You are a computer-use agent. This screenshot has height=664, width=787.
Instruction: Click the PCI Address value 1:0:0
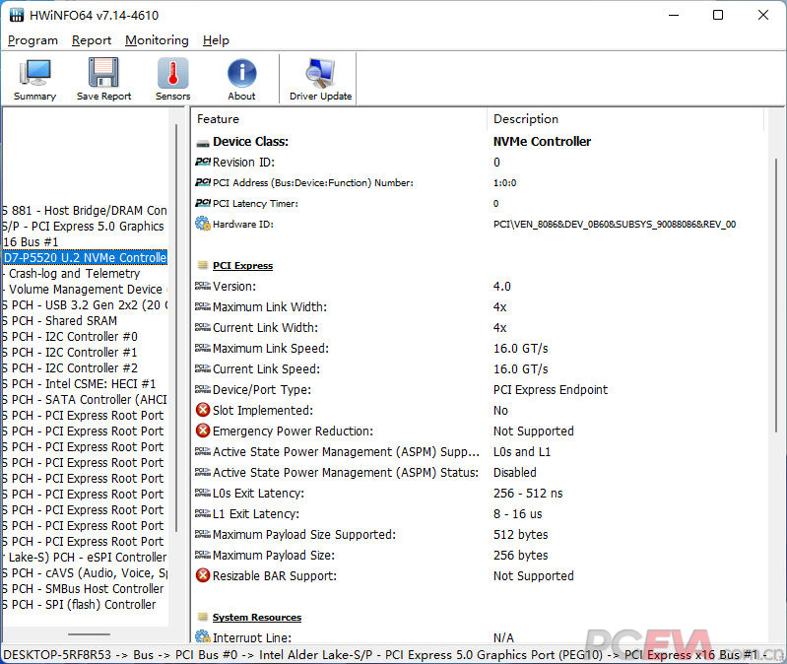point(504,182)
